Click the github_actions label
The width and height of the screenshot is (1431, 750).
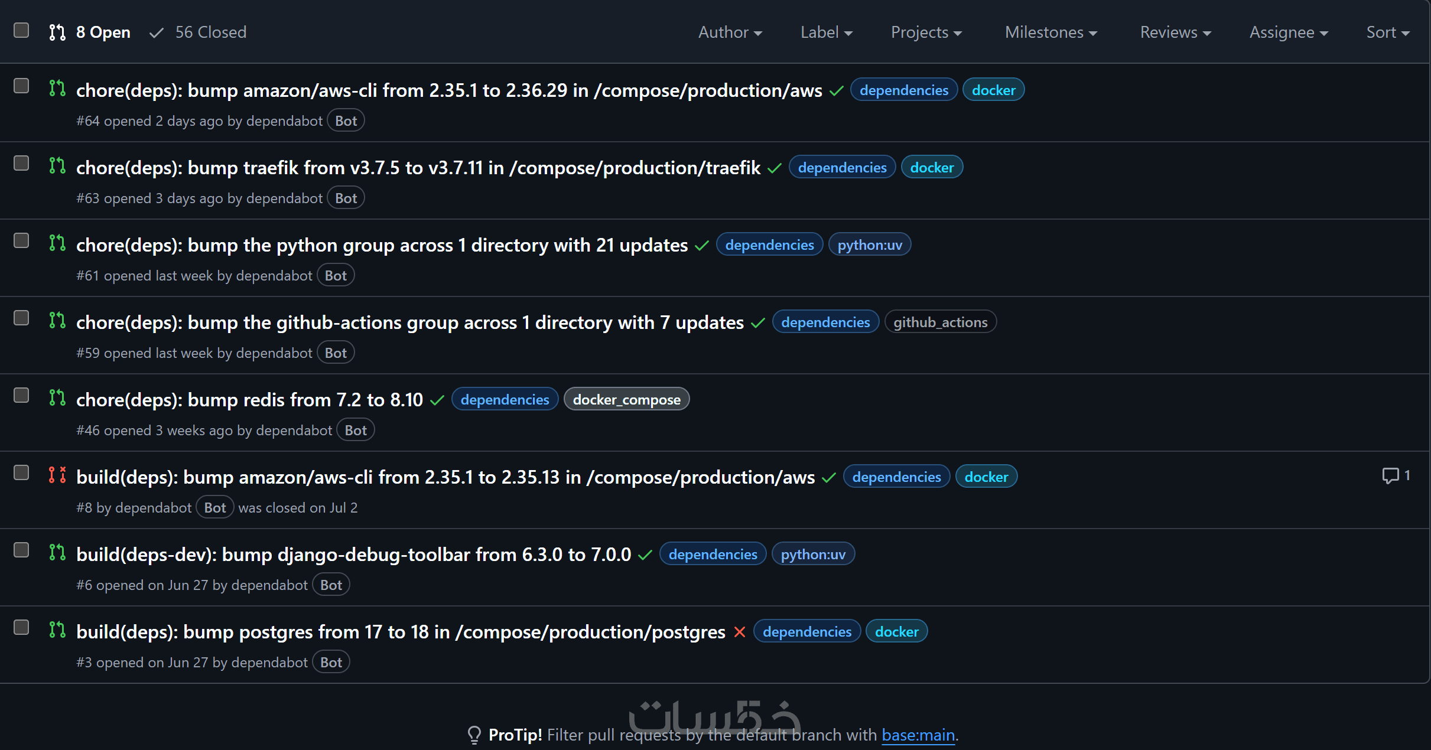click(941, 322)
